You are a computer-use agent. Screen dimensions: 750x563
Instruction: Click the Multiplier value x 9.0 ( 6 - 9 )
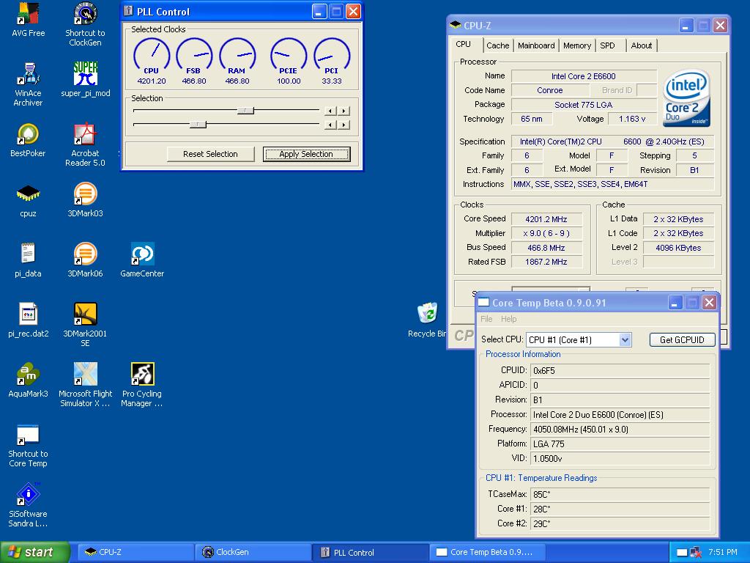coord(546,233)
